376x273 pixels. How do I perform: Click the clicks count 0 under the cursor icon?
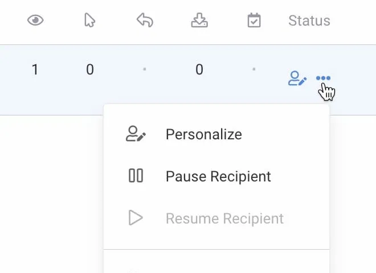90,69
